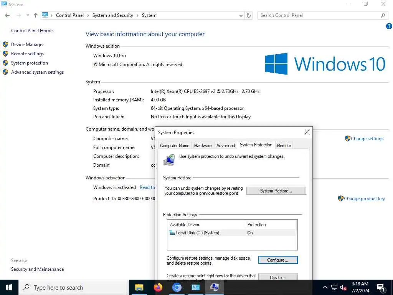Click the 4.00 GB installed memory value
393x295 pixels.
pyautogui.click(x=158, y=100)
